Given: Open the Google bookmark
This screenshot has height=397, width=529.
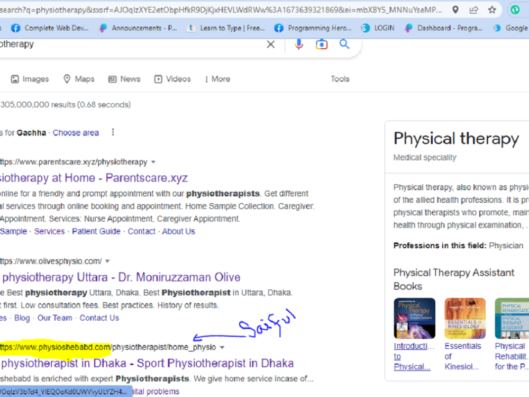Looking at the screenshot, I should click(510, 28).
